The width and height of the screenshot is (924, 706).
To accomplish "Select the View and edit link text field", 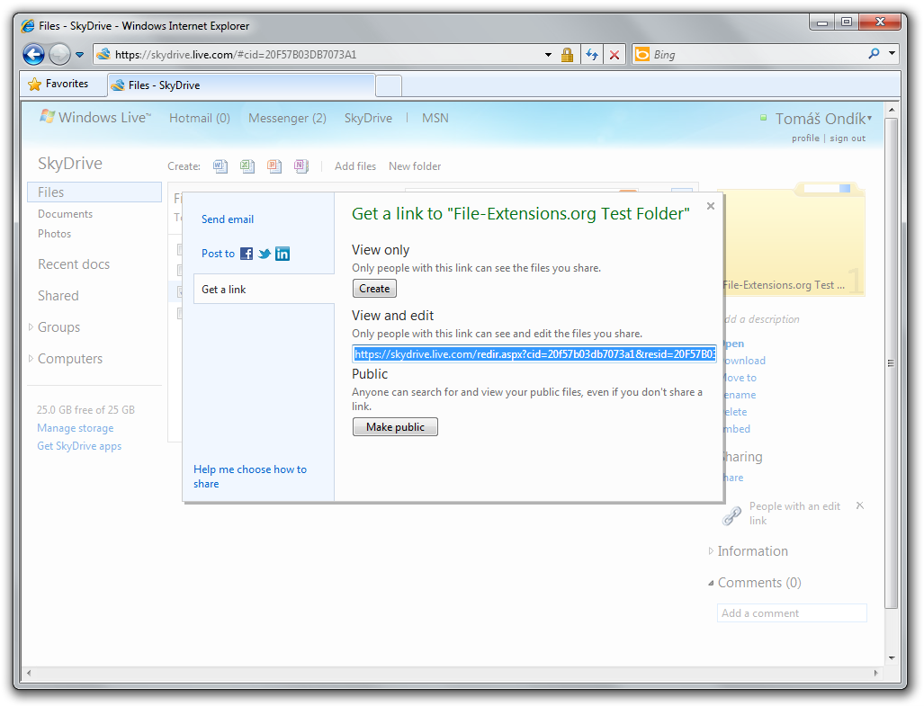I will pyautogui.click(x=534, y=353).
